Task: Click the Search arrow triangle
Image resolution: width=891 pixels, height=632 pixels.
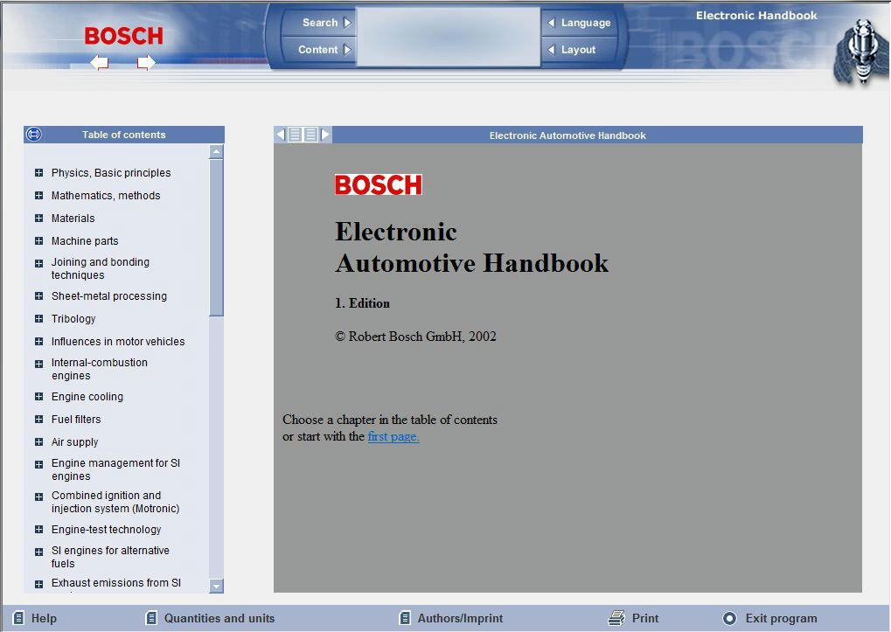Action: (x=347, y=23)
